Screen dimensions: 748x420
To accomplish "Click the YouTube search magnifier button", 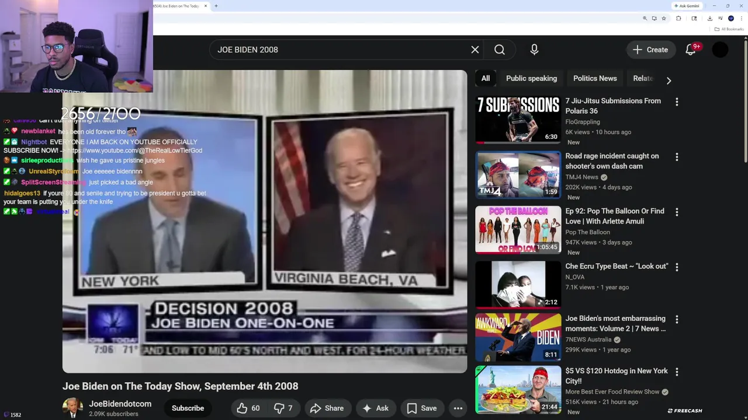I will pos(500,50).
